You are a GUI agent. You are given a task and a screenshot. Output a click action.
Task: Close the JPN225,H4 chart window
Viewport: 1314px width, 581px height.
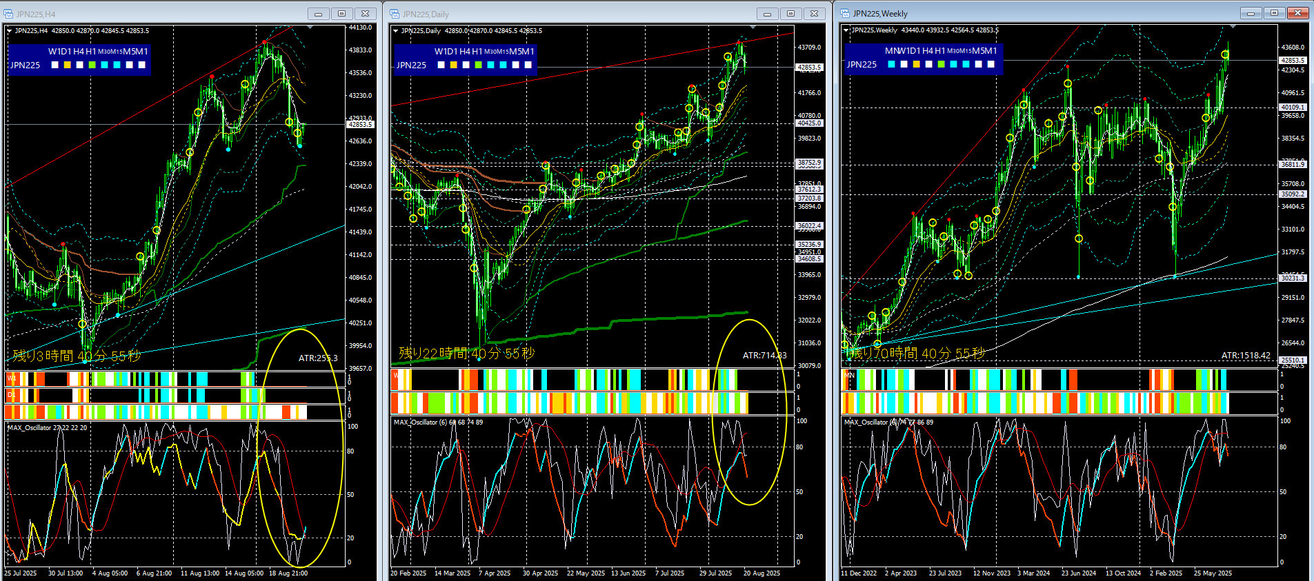tap(365, 14)
